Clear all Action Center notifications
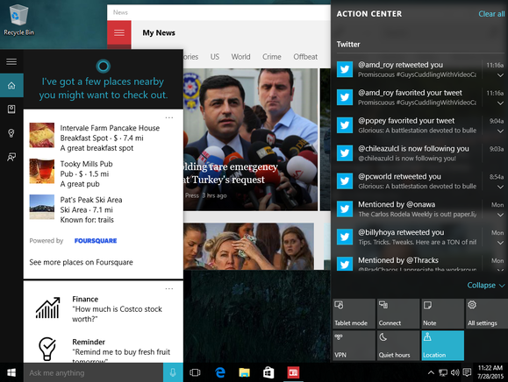This screenshot has width=508, height=382. pyautogui.click(x=491, y=14)
